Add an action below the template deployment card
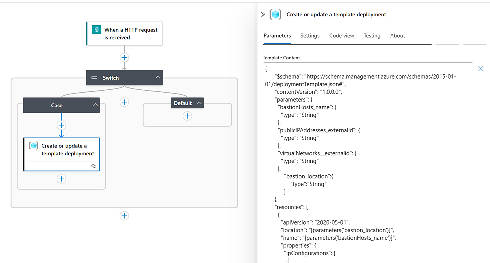This screenshot has height=263, width=490. pos(61,179)
